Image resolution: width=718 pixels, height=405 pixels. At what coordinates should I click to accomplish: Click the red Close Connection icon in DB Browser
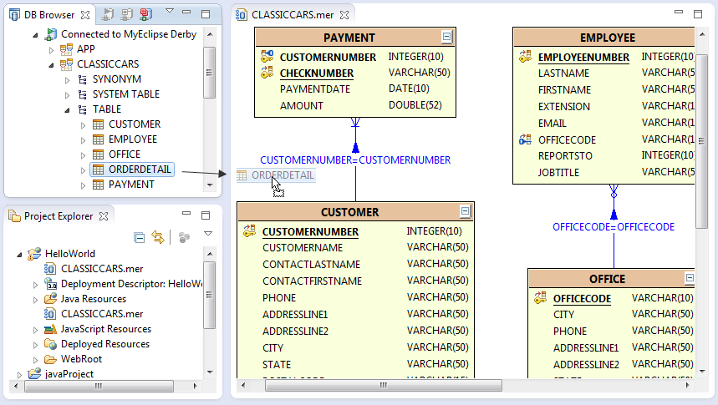(x=145, y=14)
